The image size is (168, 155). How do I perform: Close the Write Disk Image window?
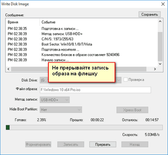[x=163, y=4]
